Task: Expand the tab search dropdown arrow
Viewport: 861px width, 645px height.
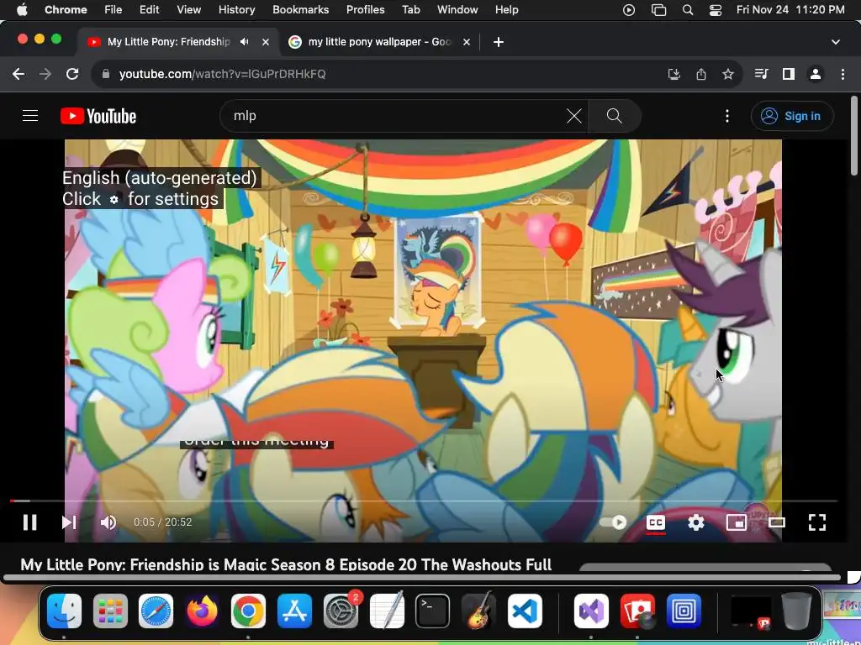Action: (835, 42)
